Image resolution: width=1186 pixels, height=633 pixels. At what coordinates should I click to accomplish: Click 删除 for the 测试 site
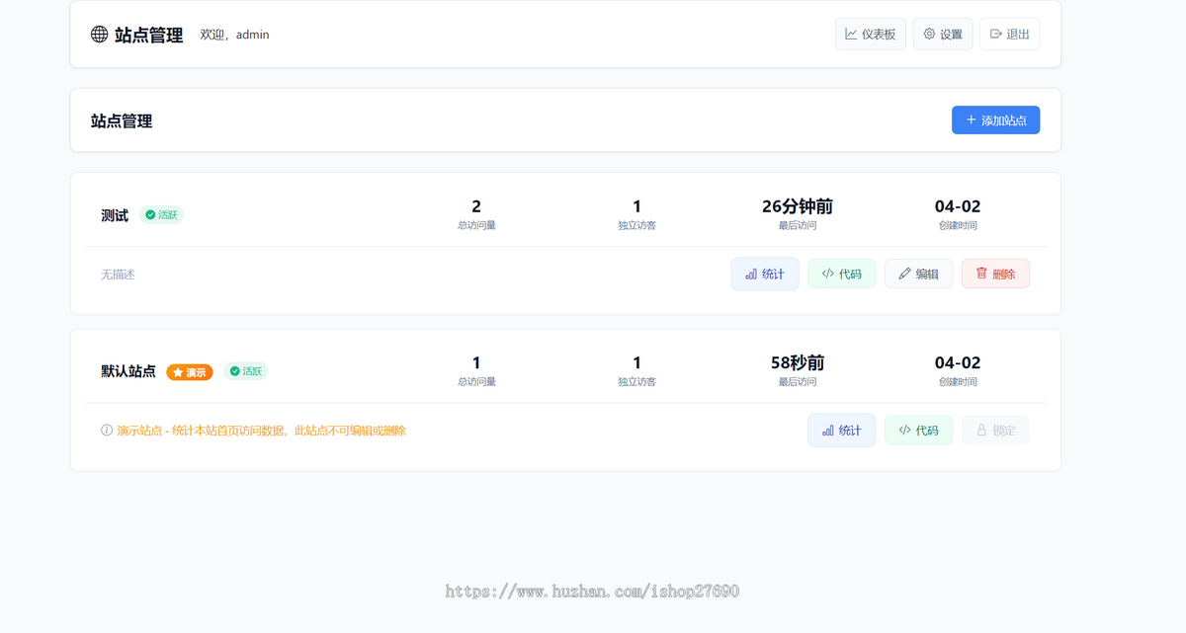pos(995,274)
